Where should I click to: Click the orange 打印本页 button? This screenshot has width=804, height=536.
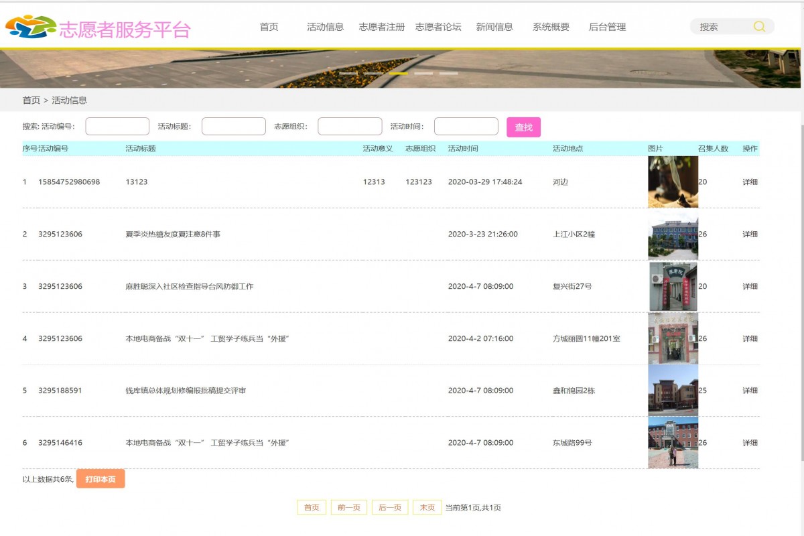[x=100, y=478]
